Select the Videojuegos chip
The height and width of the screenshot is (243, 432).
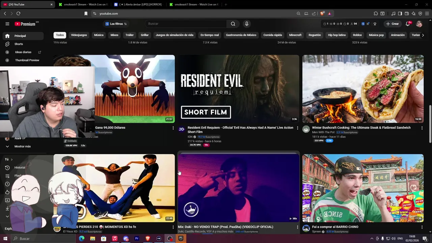(79, 35)
